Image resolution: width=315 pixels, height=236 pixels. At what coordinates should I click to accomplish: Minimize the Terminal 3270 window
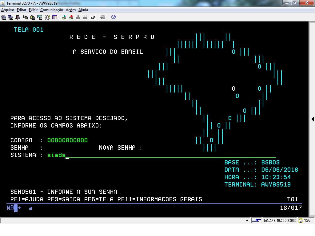tap(287, 2)
